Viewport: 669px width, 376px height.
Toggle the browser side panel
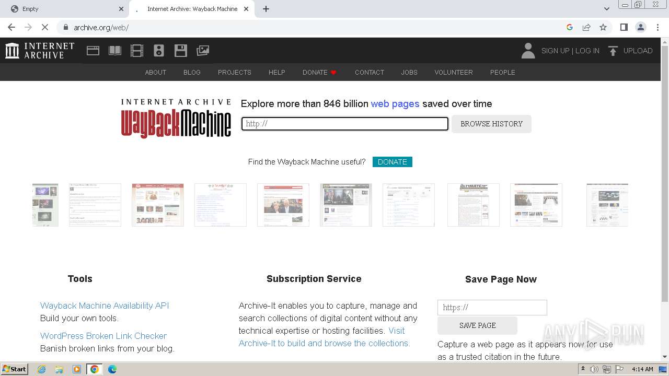624,27
